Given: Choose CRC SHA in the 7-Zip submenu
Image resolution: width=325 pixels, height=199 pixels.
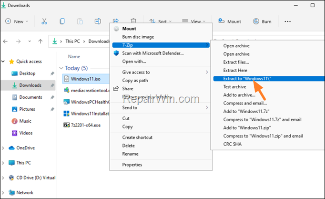Looking at the screenshot, I should [269, 144].
